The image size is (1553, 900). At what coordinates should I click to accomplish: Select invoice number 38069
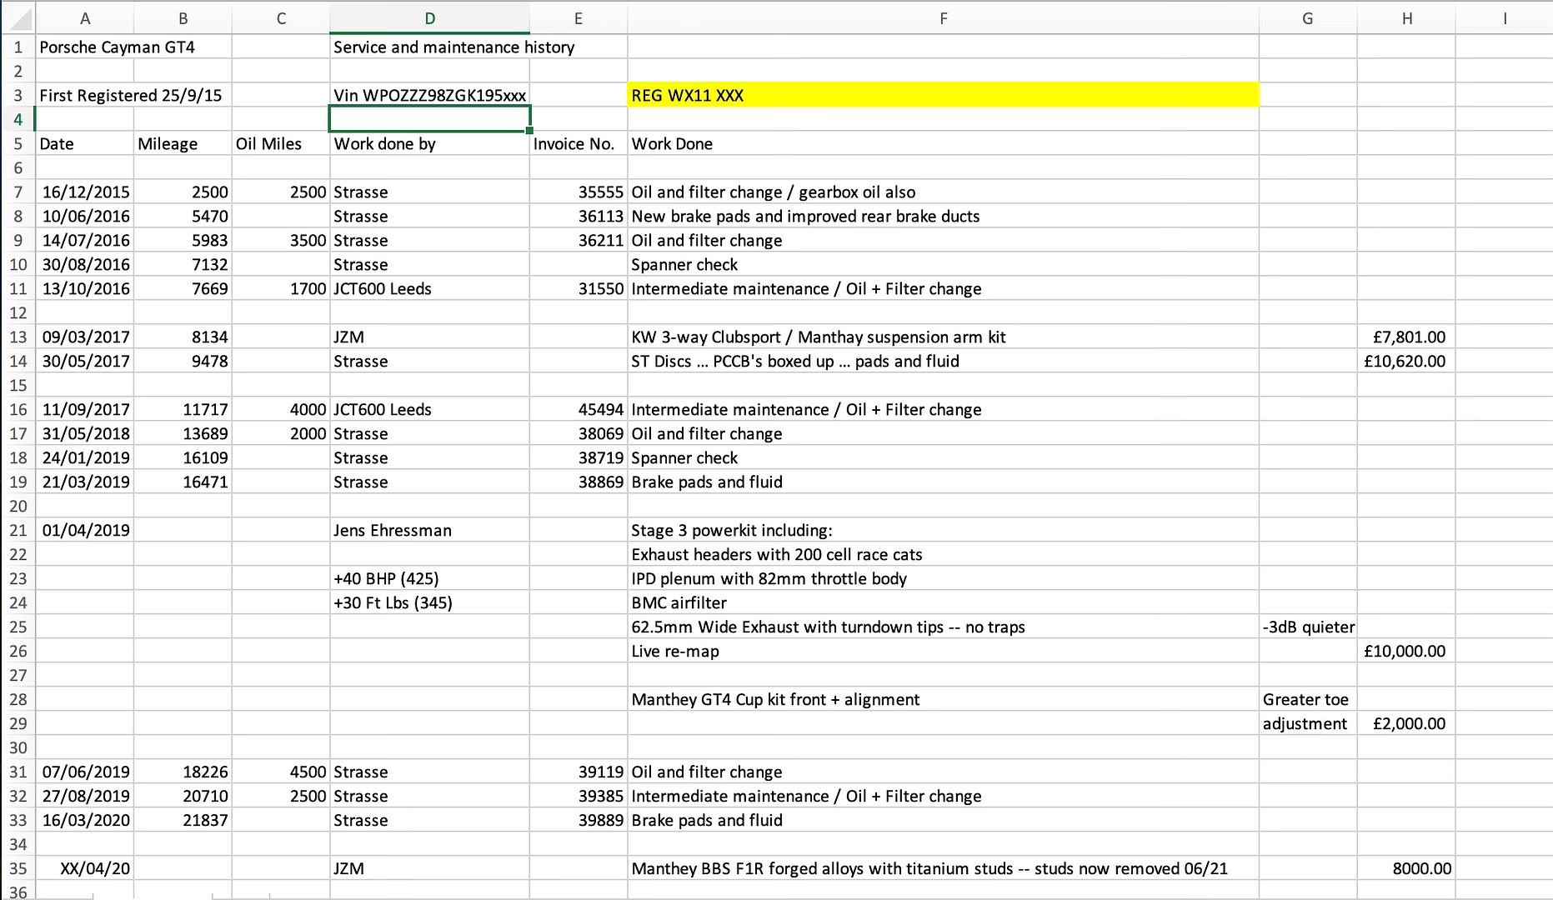coord(579,433)
